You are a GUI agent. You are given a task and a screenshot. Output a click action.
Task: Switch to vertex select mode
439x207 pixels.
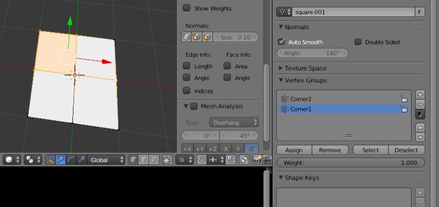[133, 160]
